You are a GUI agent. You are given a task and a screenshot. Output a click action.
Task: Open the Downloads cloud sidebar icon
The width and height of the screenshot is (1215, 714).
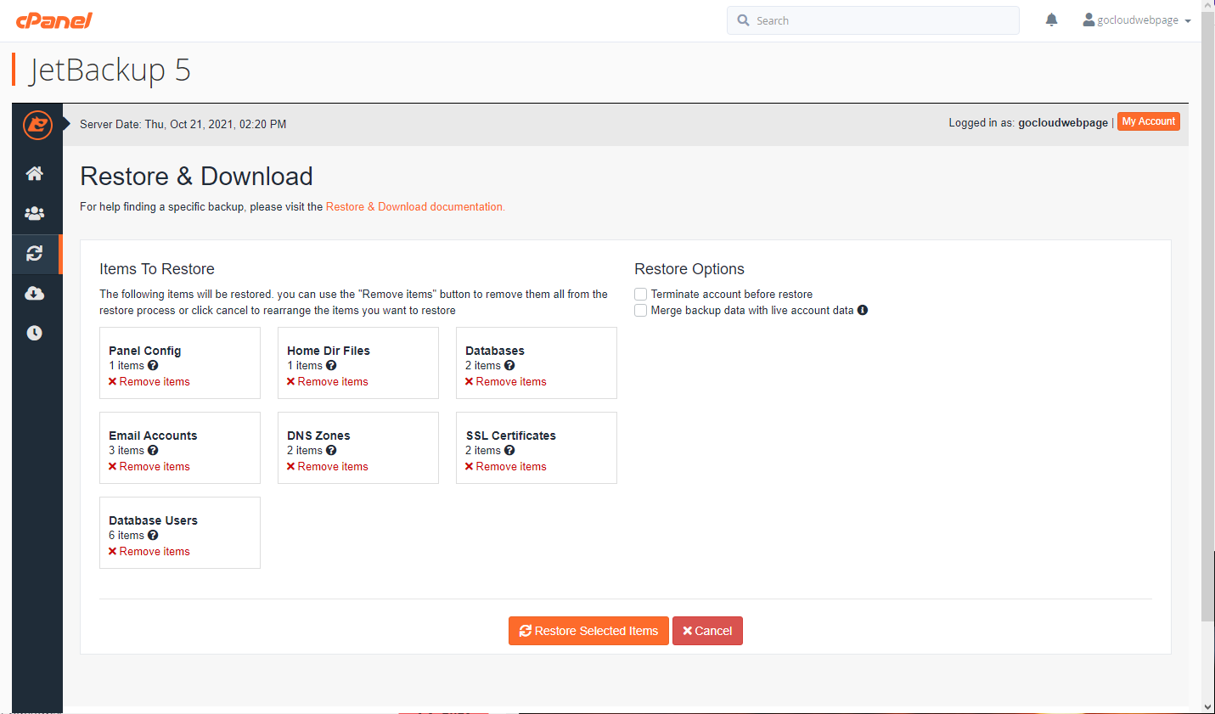pos(35,293)
